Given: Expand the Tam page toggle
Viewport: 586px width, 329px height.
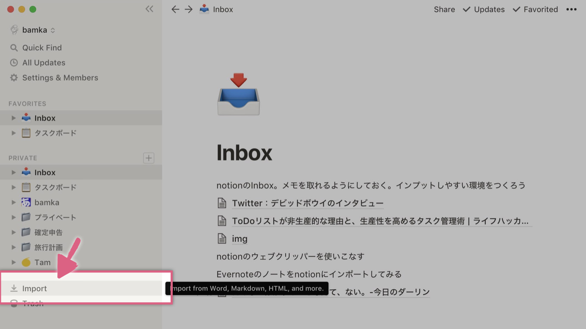Looking at the screenshot, I should tap(14, 263).
